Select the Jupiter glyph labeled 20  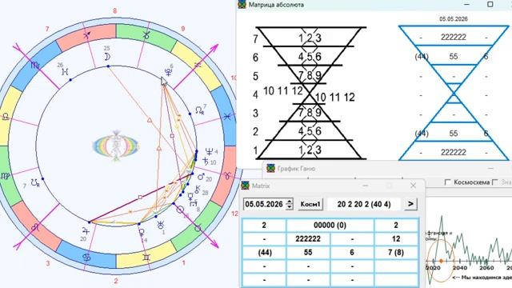click(x=86, y=231)
